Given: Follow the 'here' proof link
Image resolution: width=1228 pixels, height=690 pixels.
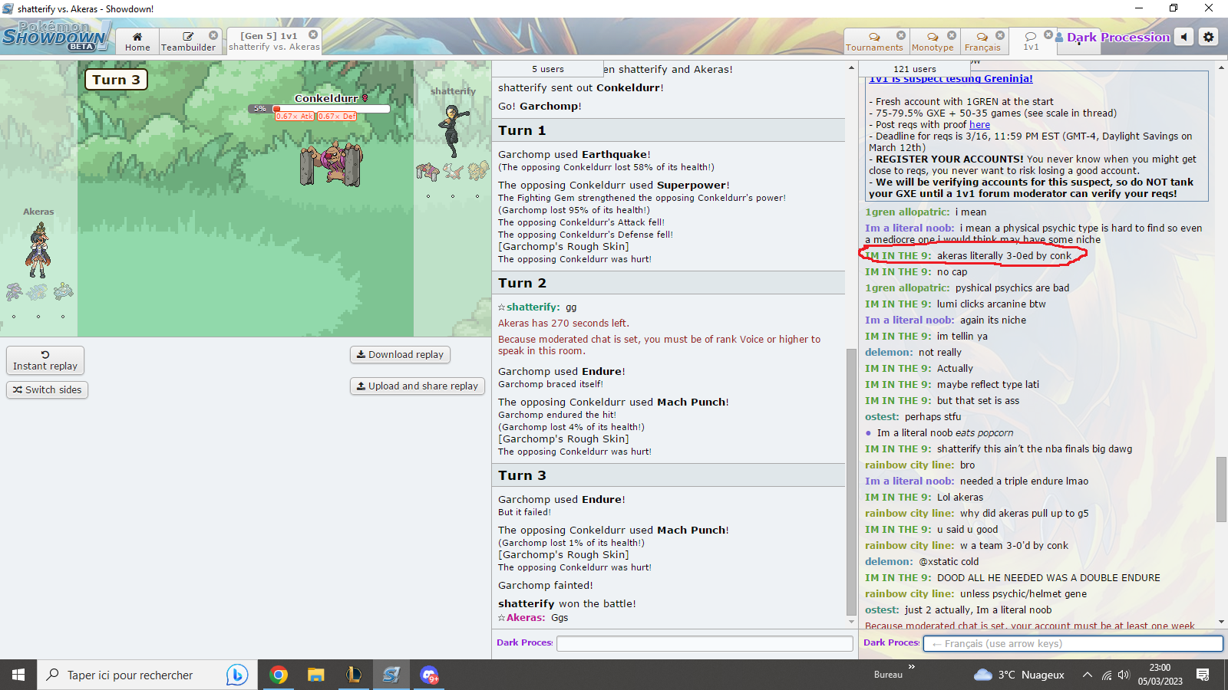Looking at the screenshot, I should coord(979,124).
